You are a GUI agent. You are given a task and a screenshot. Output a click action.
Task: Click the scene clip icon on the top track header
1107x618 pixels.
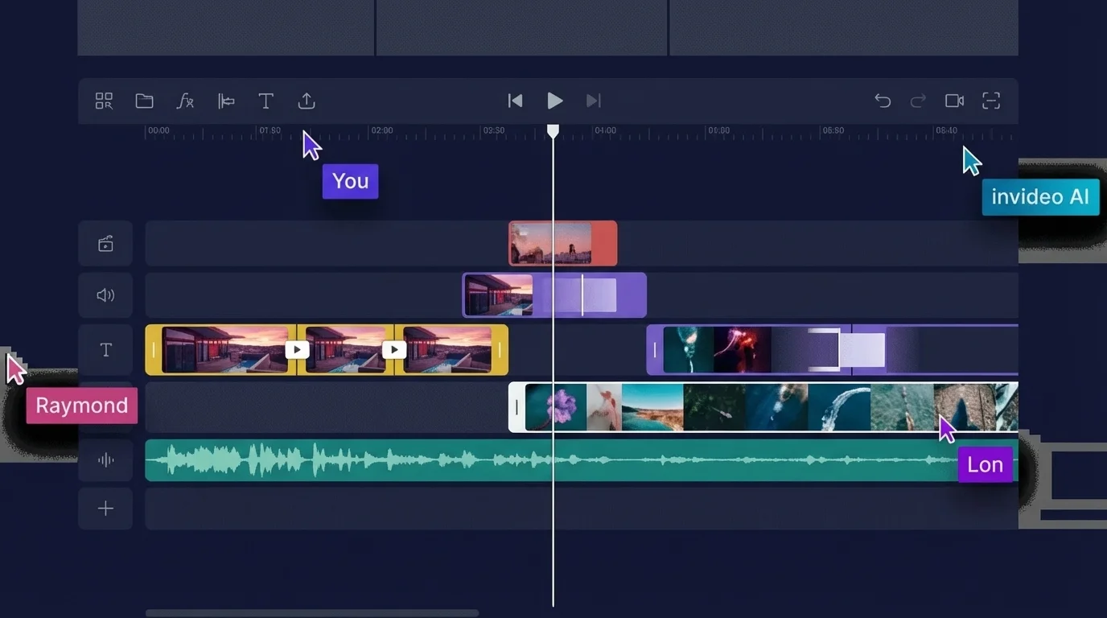point(105,243)
